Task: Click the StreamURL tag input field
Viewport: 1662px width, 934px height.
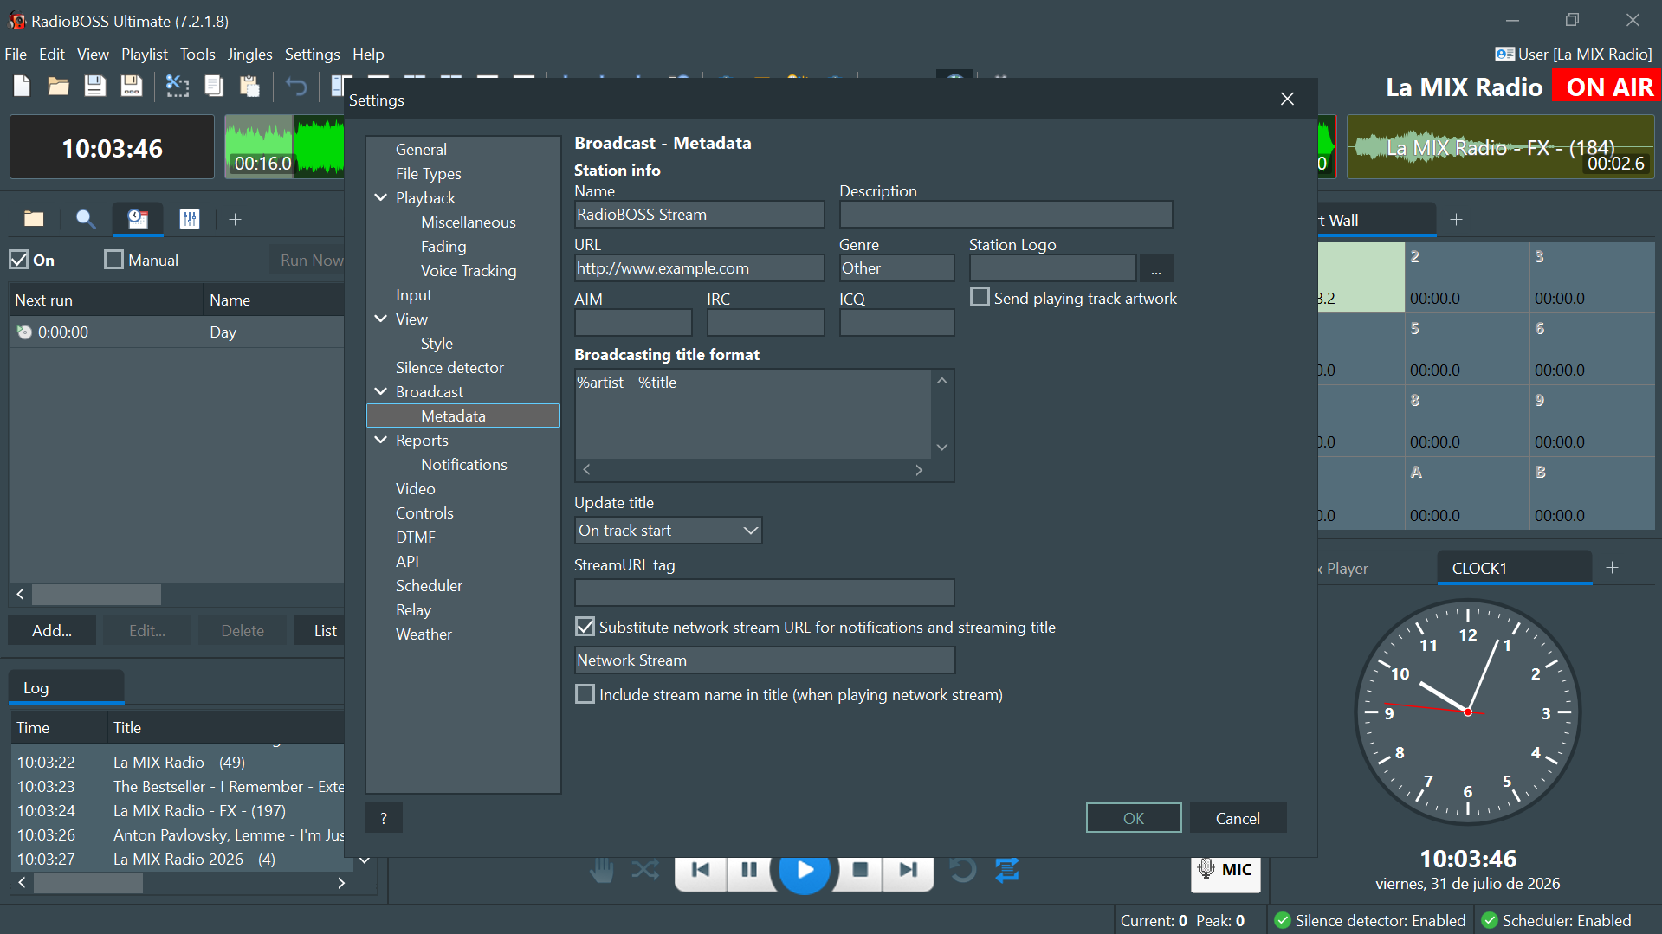Action: [764, 593]
